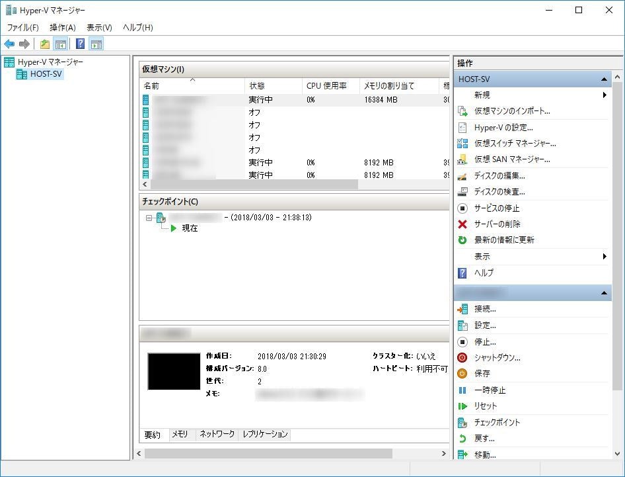This screenshot has width=625, height=477.
Task: Open the ヘルプ(H) menu
Action: (138, 28)
